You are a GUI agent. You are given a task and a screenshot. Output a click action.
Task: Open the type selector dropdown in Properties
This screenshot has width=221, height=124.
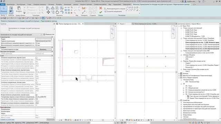point(54,29)
